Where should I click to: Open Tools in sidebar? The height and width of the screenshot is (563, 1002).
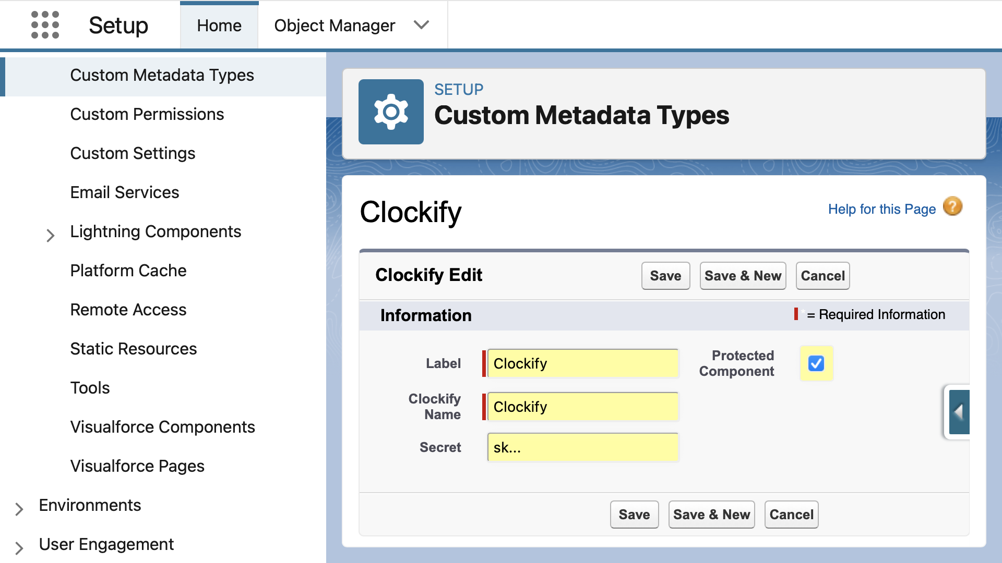coord(90,388)
